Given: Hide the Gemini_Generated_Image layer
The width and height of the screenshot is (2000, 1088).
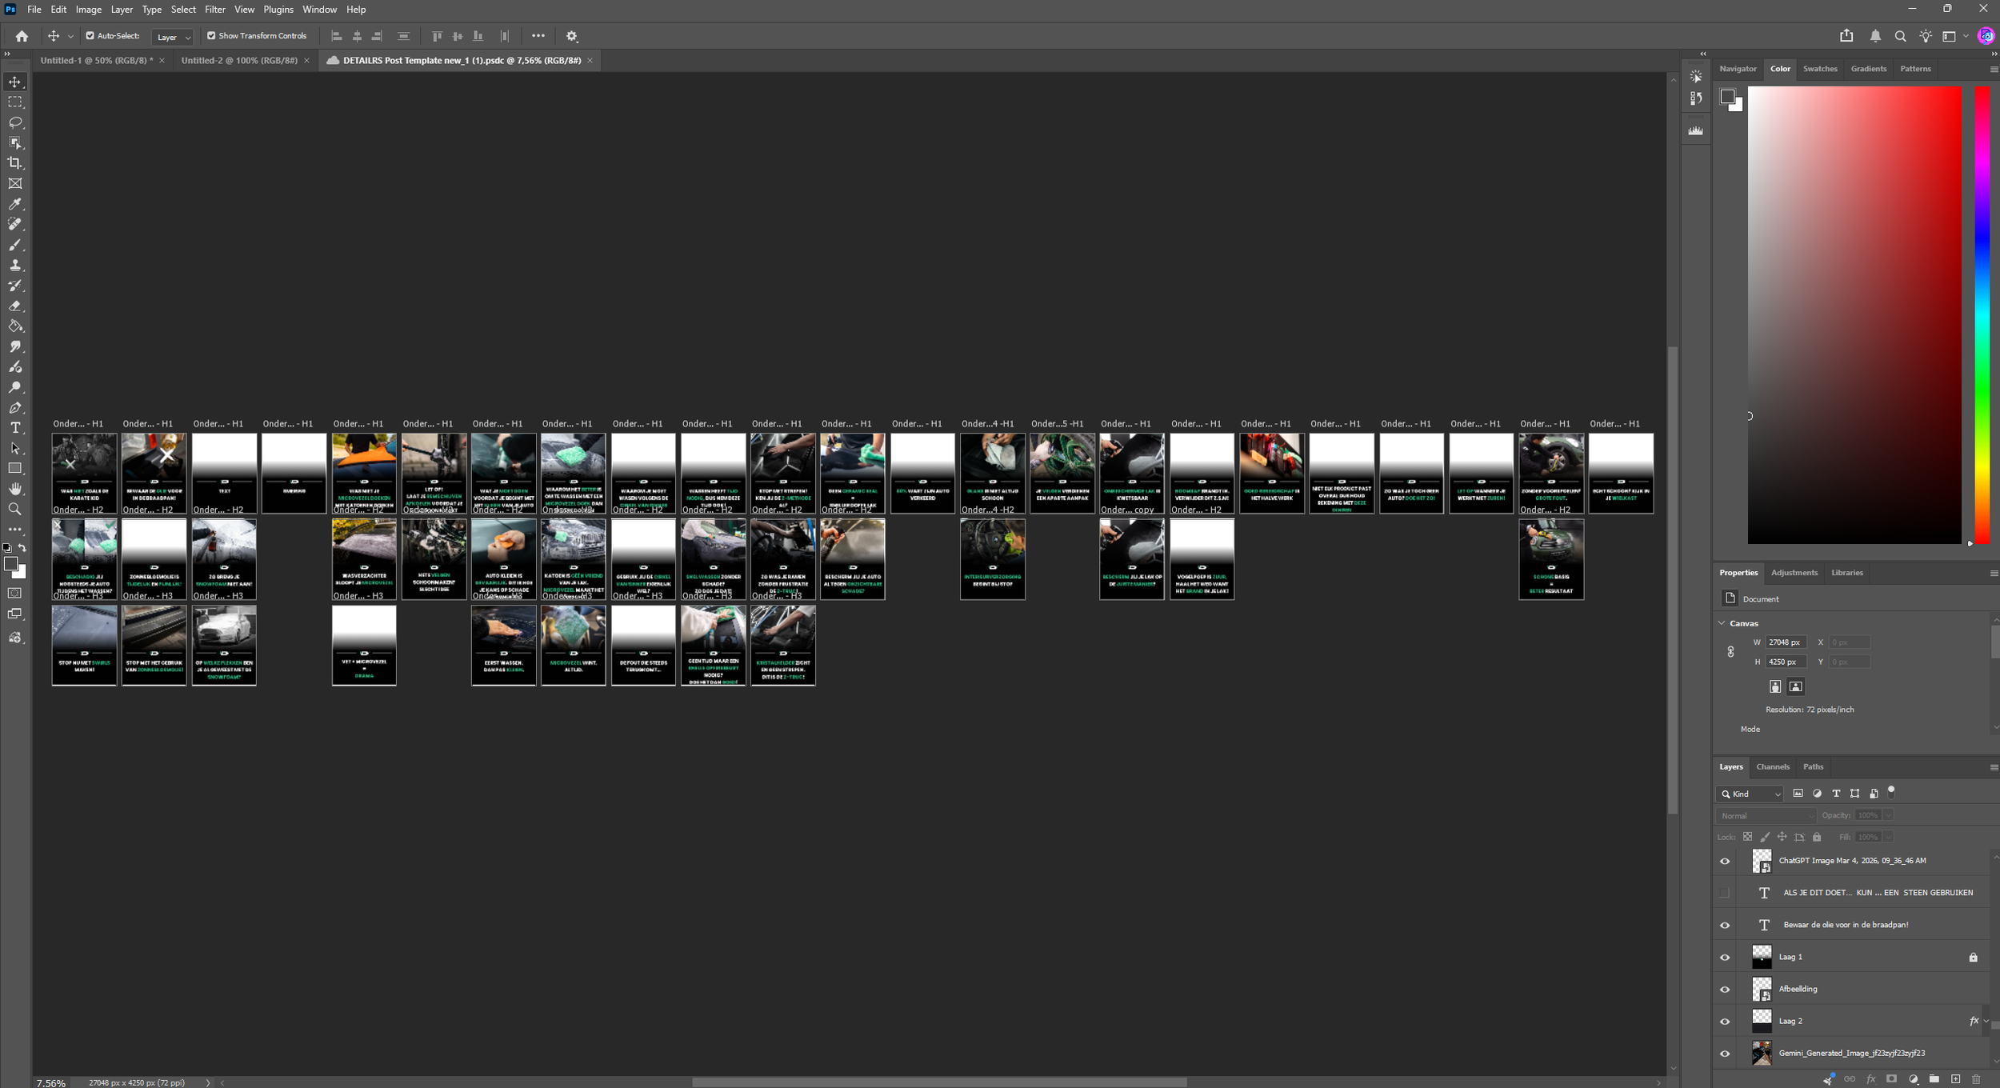Looking at the screenshot, I should [1725, 1054].
